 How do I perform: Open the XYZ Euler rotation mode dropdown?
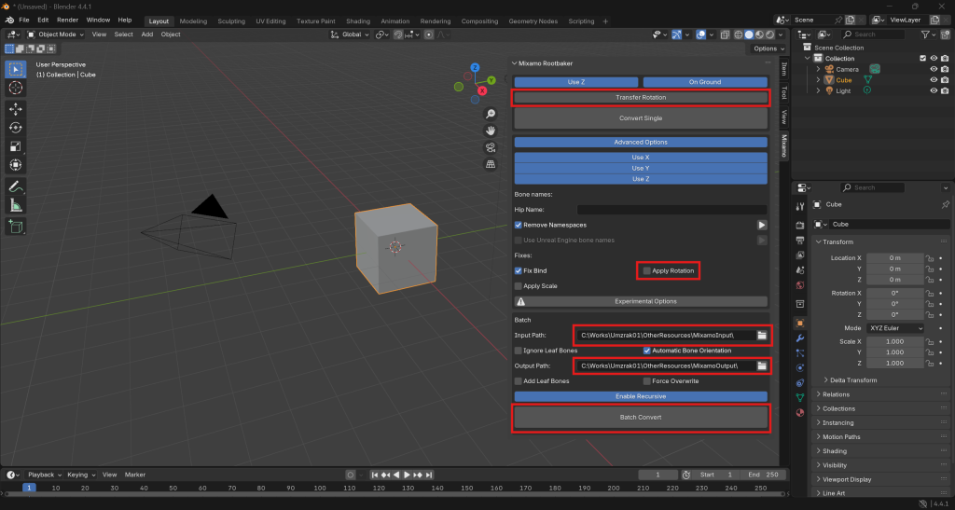pyautogui.click(x=894, y=328)
